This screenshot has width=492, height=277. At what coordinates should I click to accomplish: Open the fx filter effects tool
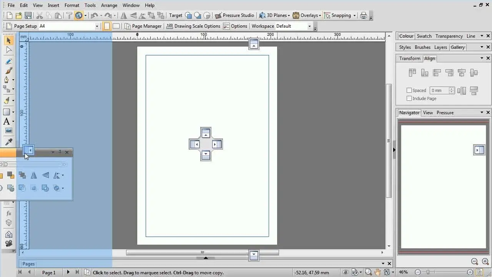[8, 213]
